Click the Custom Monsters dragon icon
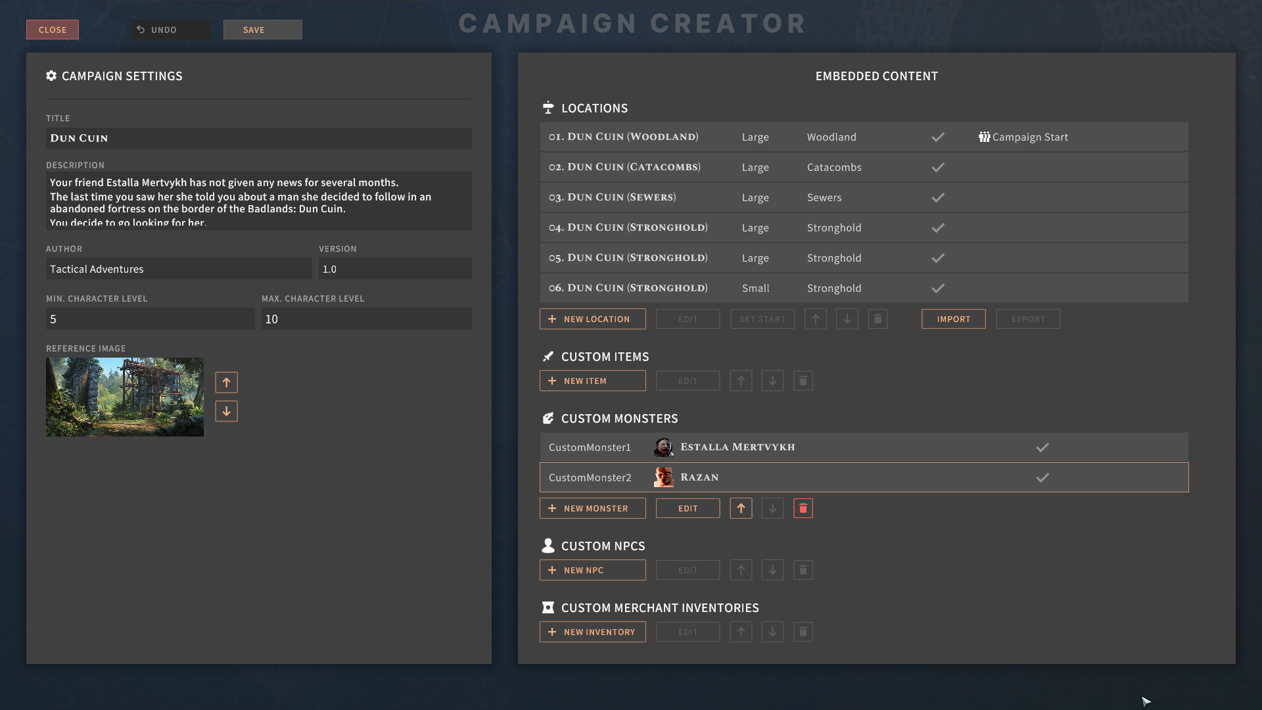Screen dimensions: 1262x710 (x=548, y=418)
